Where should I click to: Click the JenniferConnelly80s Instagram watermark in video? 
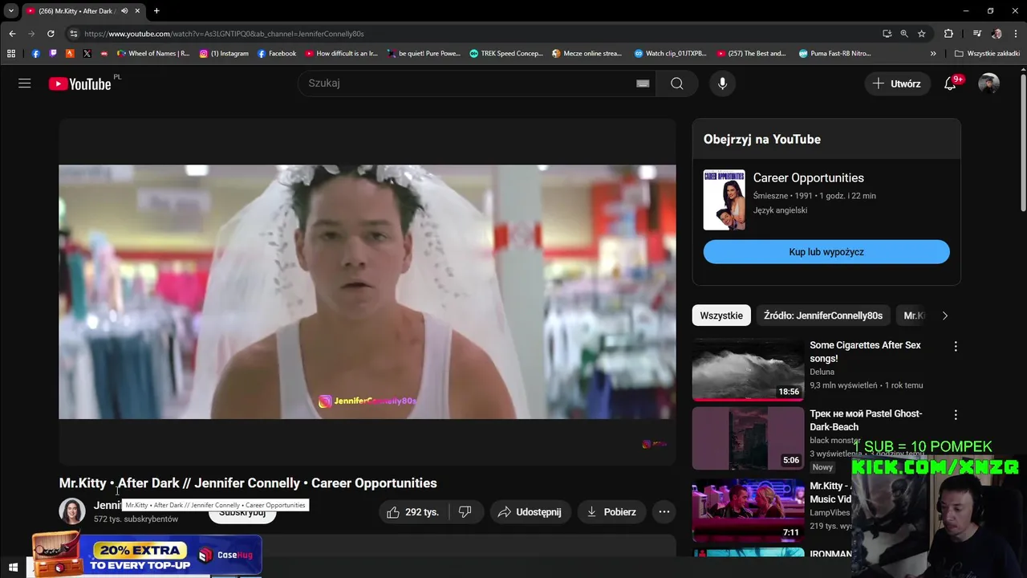click(367, 401)
